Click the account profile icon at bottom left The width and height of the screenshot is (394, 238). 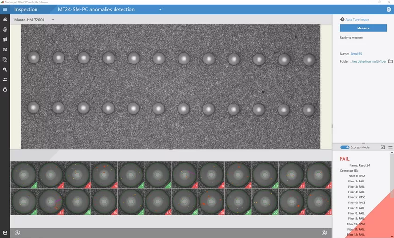(5, 232)
